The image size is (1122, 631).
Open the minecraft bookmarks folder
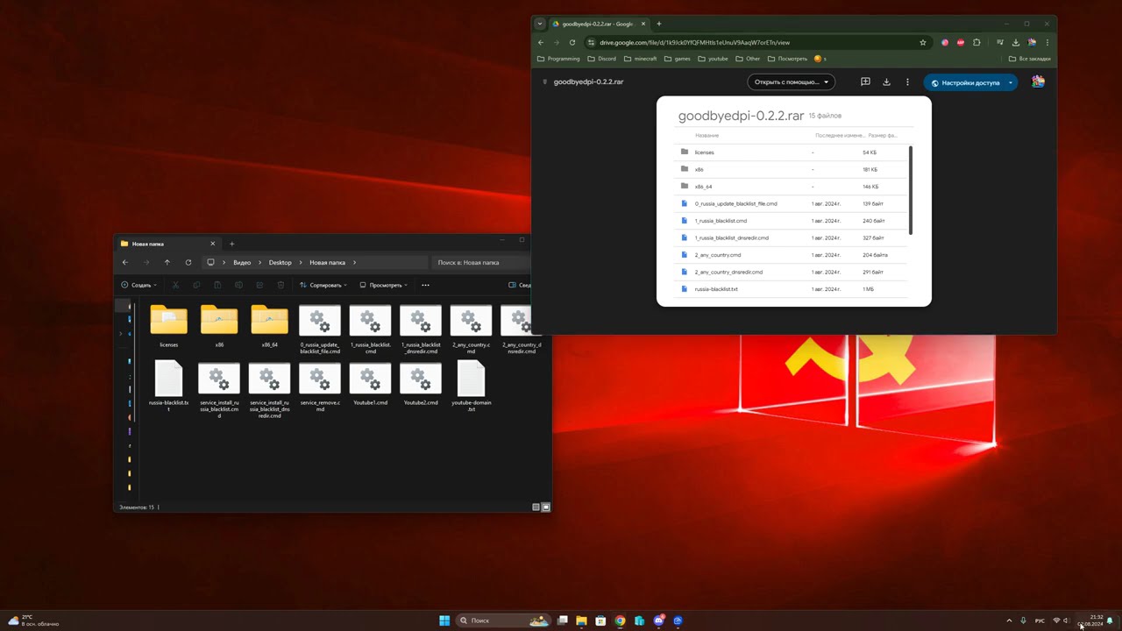[640, 59]
